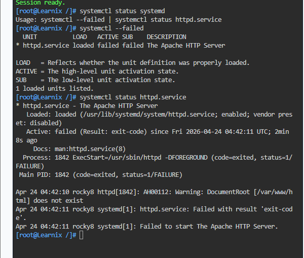
Task: Click the '1 loaded units listed.' line
Action: [55, 89]
